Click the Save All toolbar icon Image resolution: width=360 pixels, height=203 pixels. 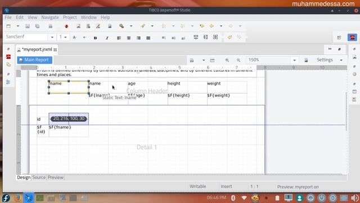click(x=38, y=27)
